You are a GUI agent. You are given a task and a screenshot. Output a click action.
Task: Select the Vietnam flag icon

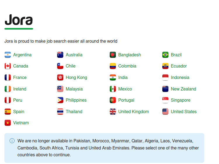pyautogui.click(x=8, y=123)
